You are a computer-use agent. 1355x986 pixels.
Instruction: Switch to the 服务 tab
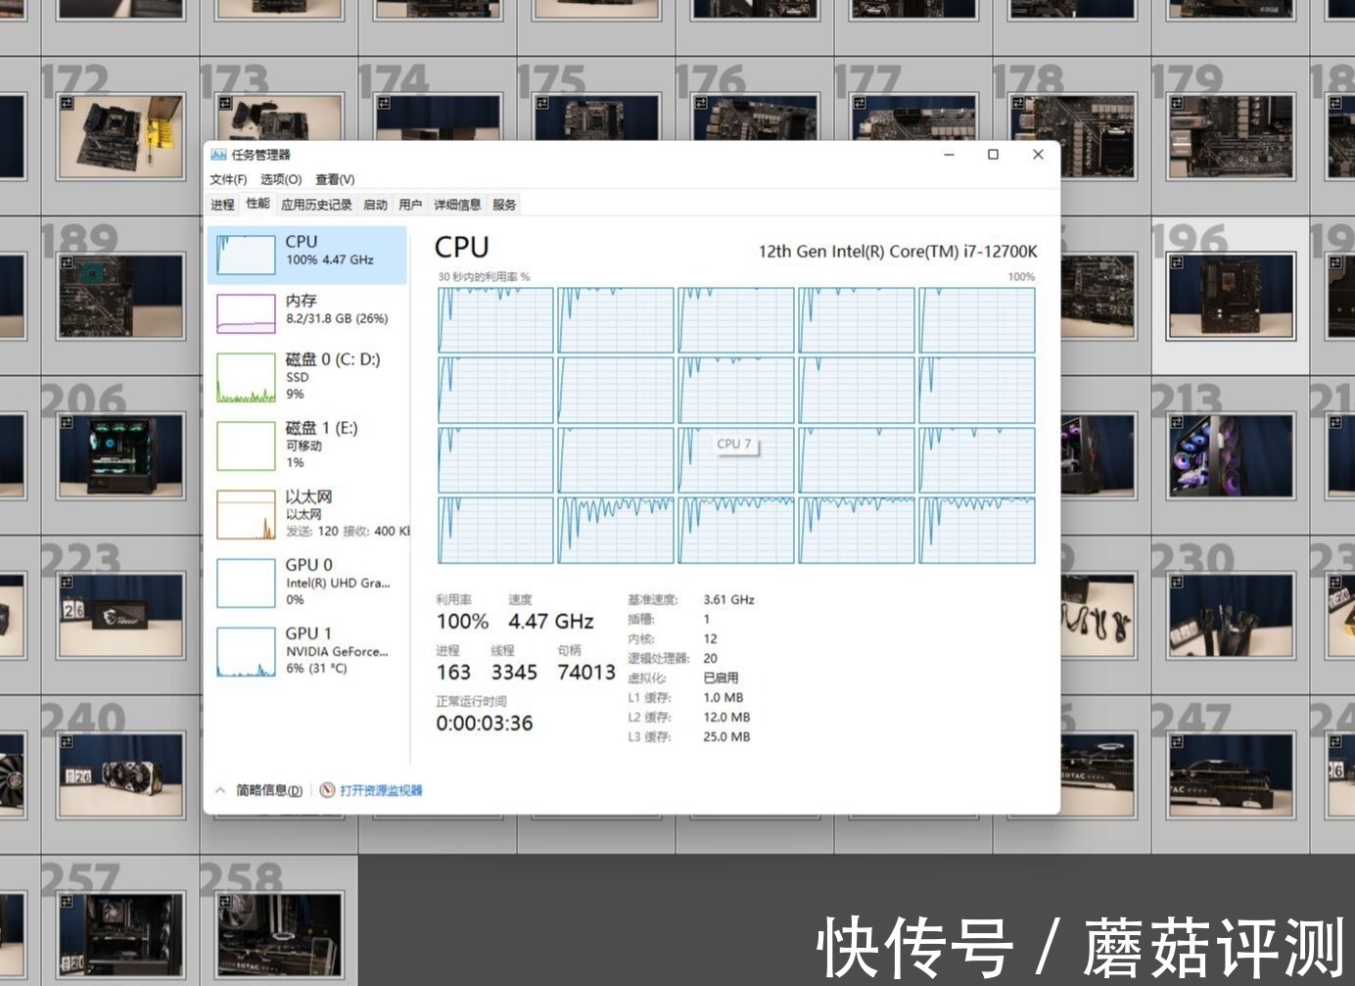[504, 205]
